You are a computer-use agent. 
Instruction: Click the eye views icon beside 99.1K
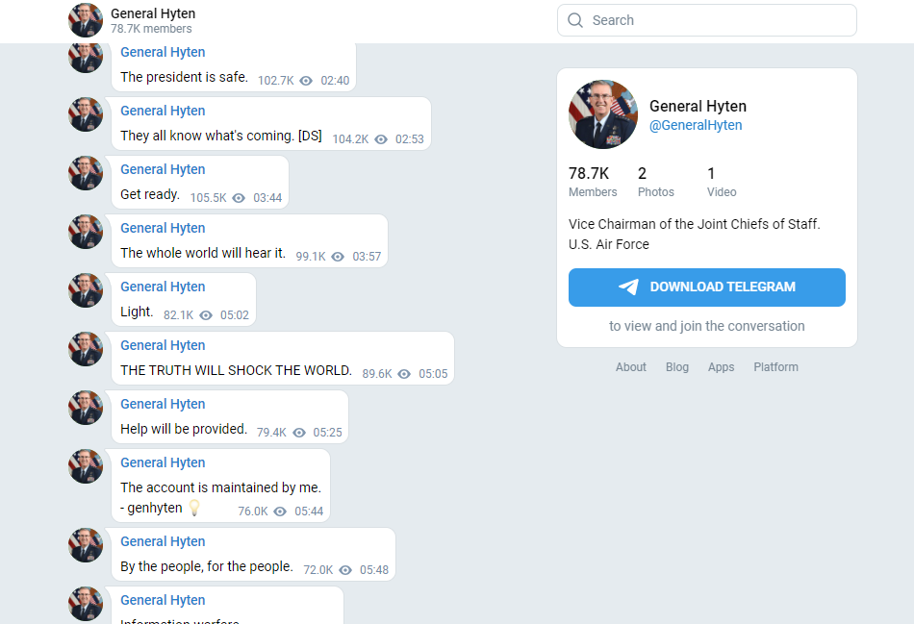pyautogui.click(x=338, y=257)
